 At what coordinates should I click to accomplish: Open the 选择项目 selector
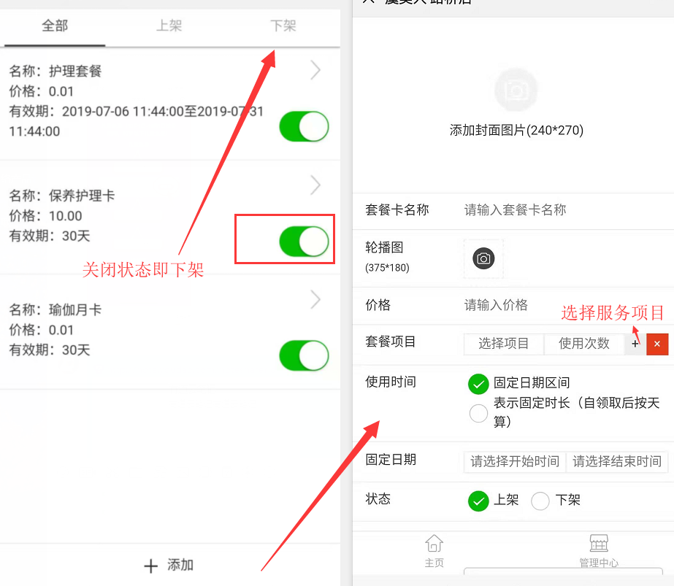coord(504,344)
